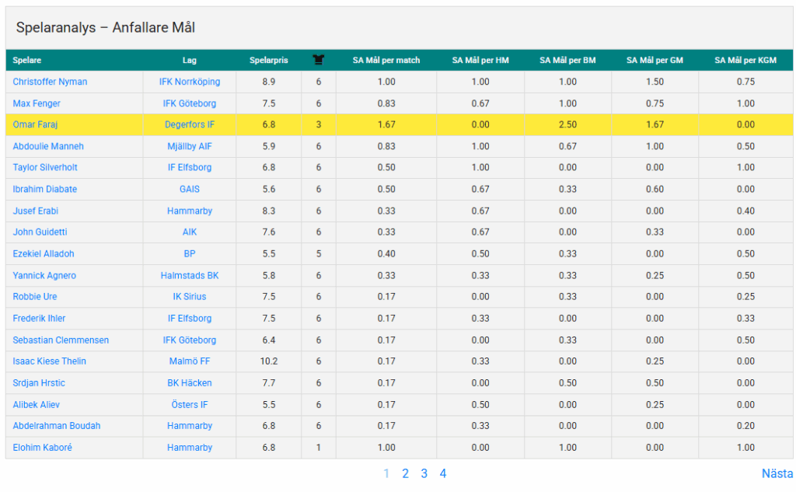Open Malmö FF team link
This screenshot has height=492, width=796.
(x=190, y=361)
